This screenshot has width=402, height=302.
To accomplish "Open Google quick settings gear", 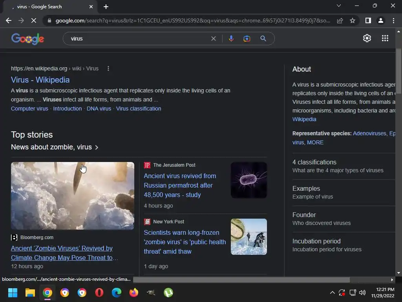I will click(367, 38).
